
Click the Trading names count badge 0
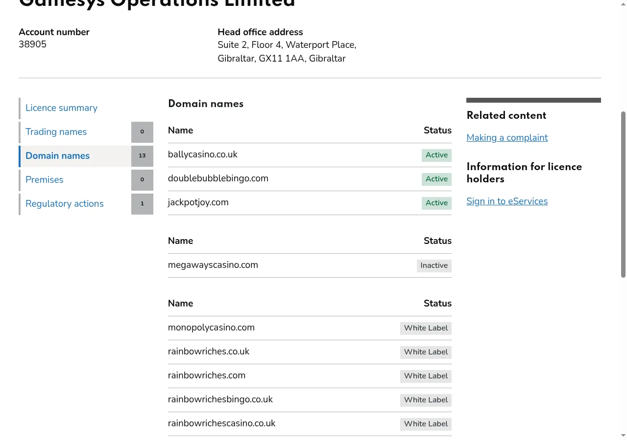click(142, 132)
